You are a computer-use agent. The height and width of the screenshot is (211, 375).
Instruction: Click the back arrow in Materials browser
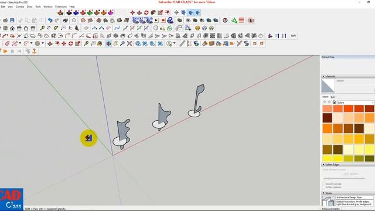tap(325, 102)
